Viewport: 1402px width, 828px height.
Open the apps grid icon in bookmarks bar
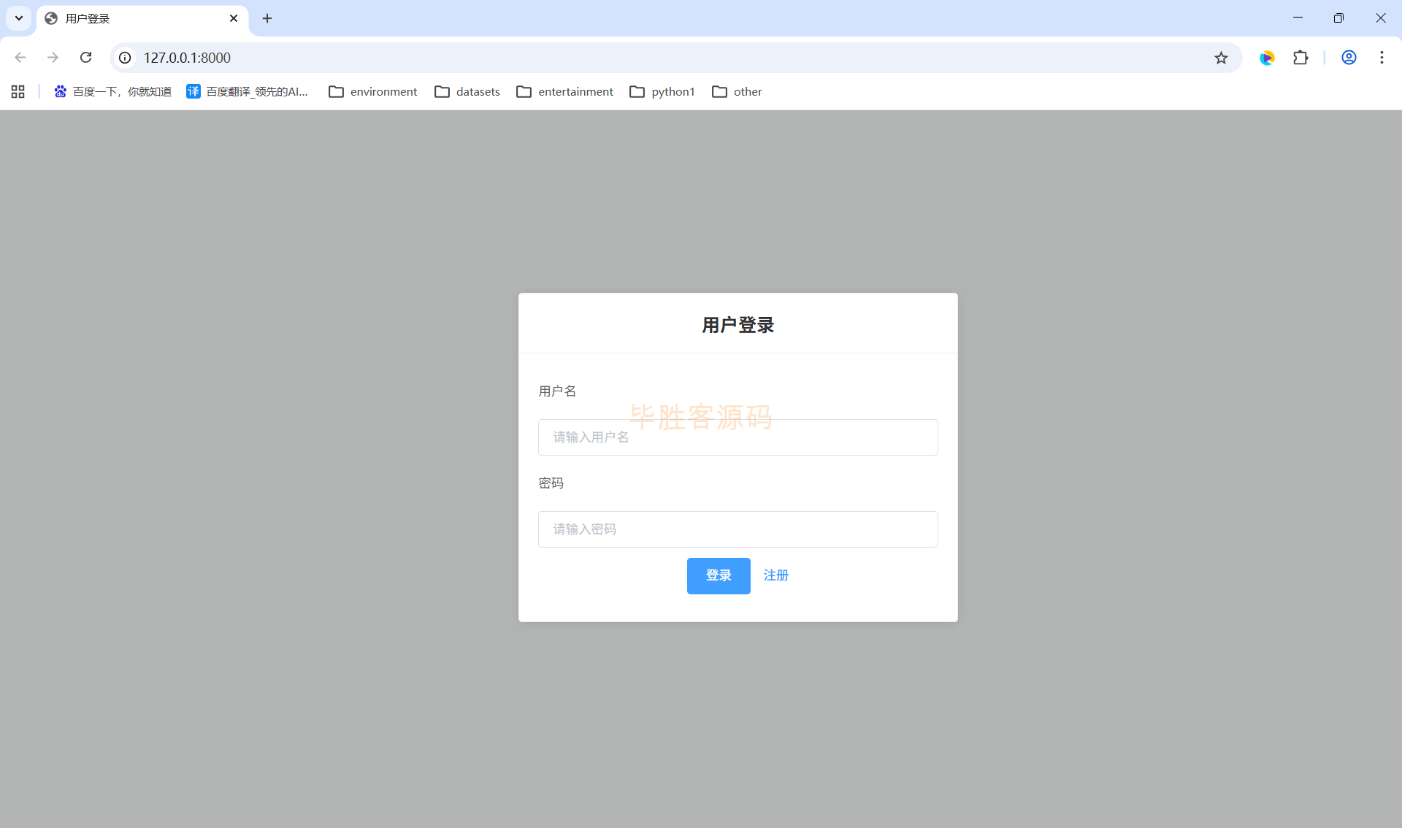18,91
